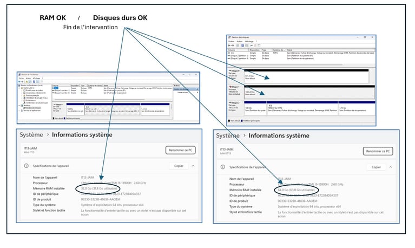Click back arrow in right Gestion des disques toolbar
The height and width of the screenshot is (248, 415).
tap(229, 45)
